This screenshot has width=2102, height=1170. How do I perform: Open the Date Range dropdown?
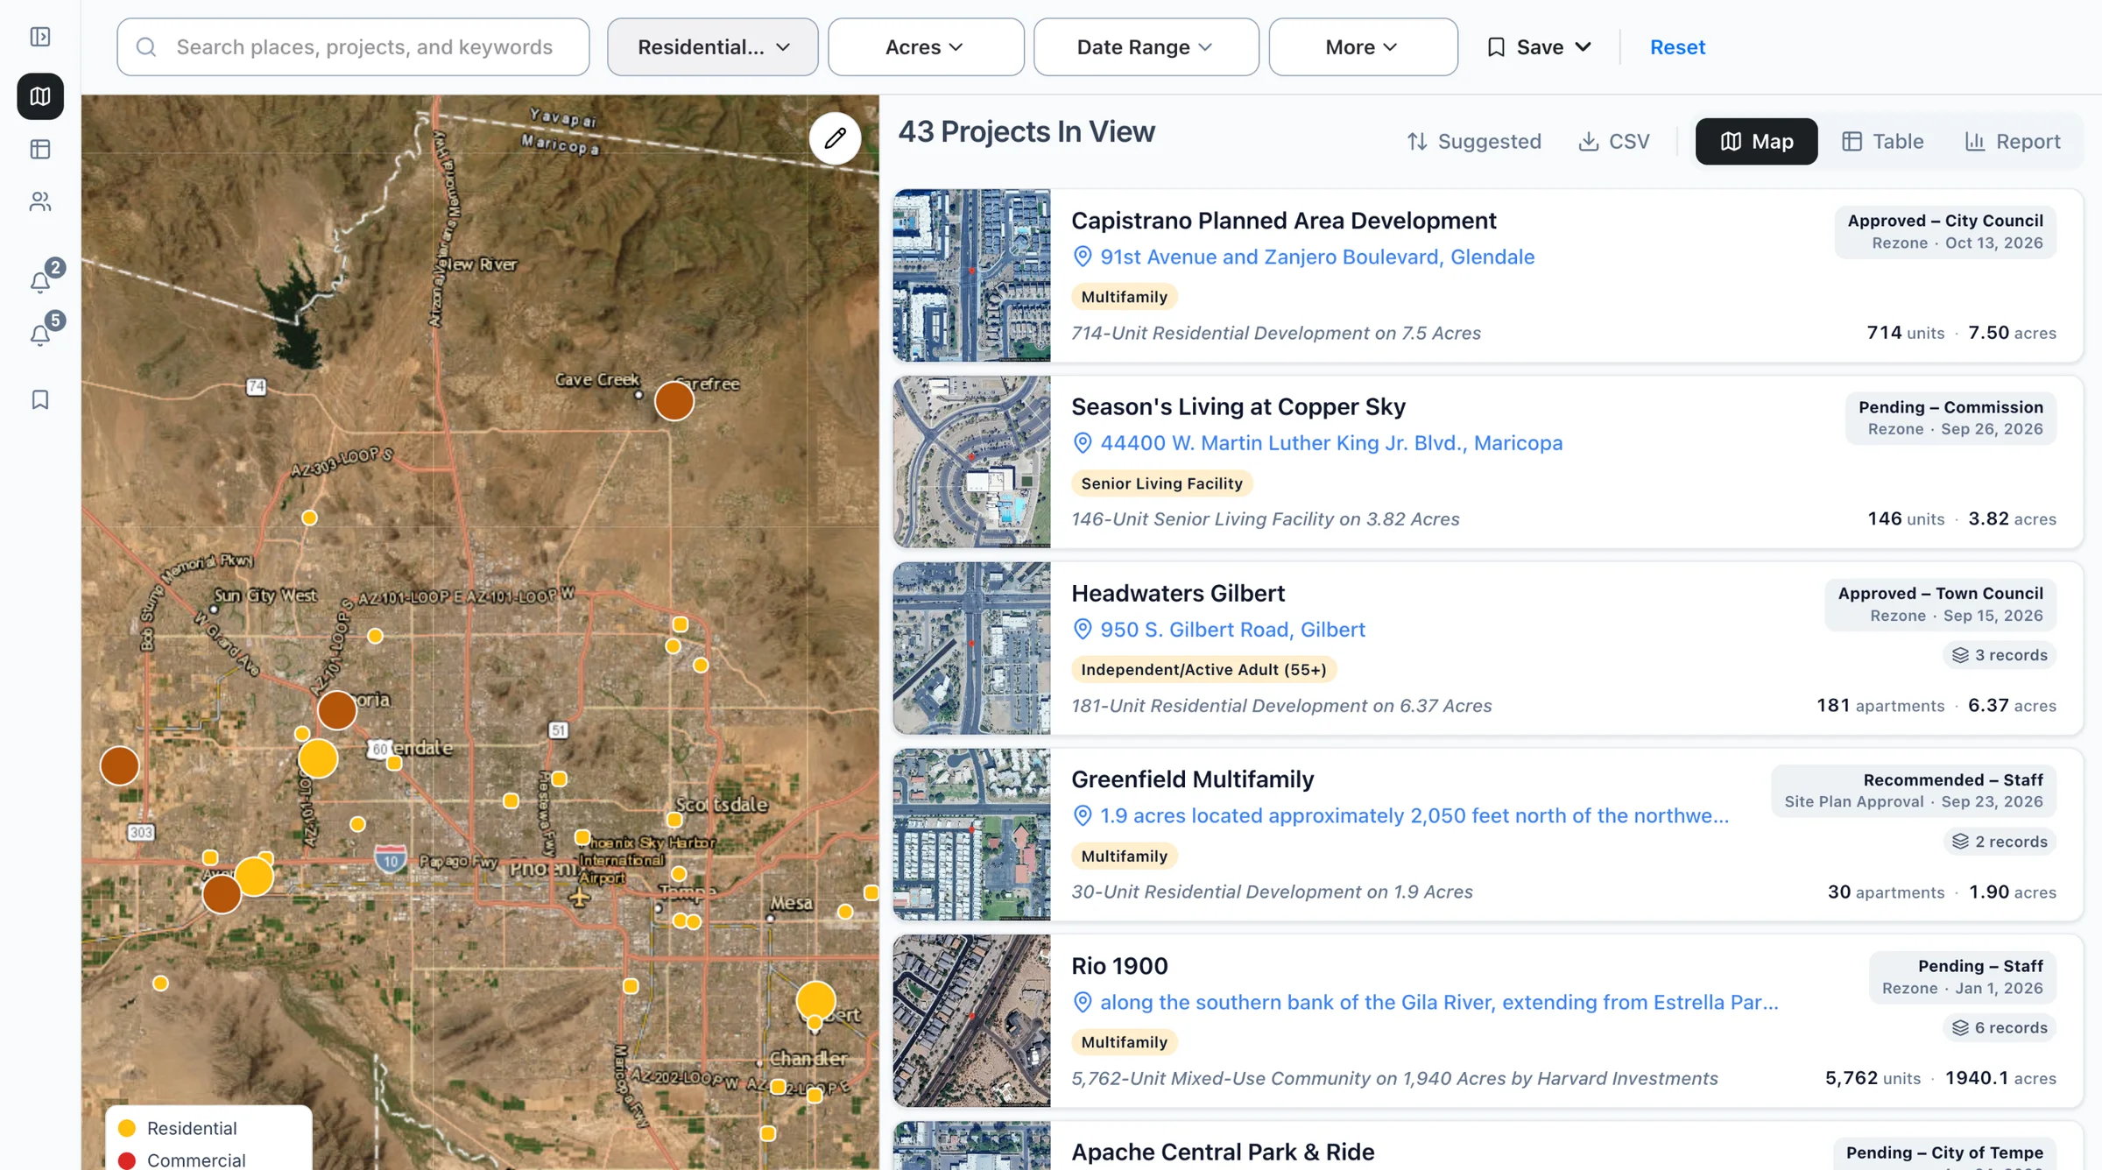click(x=1146, y=47)
